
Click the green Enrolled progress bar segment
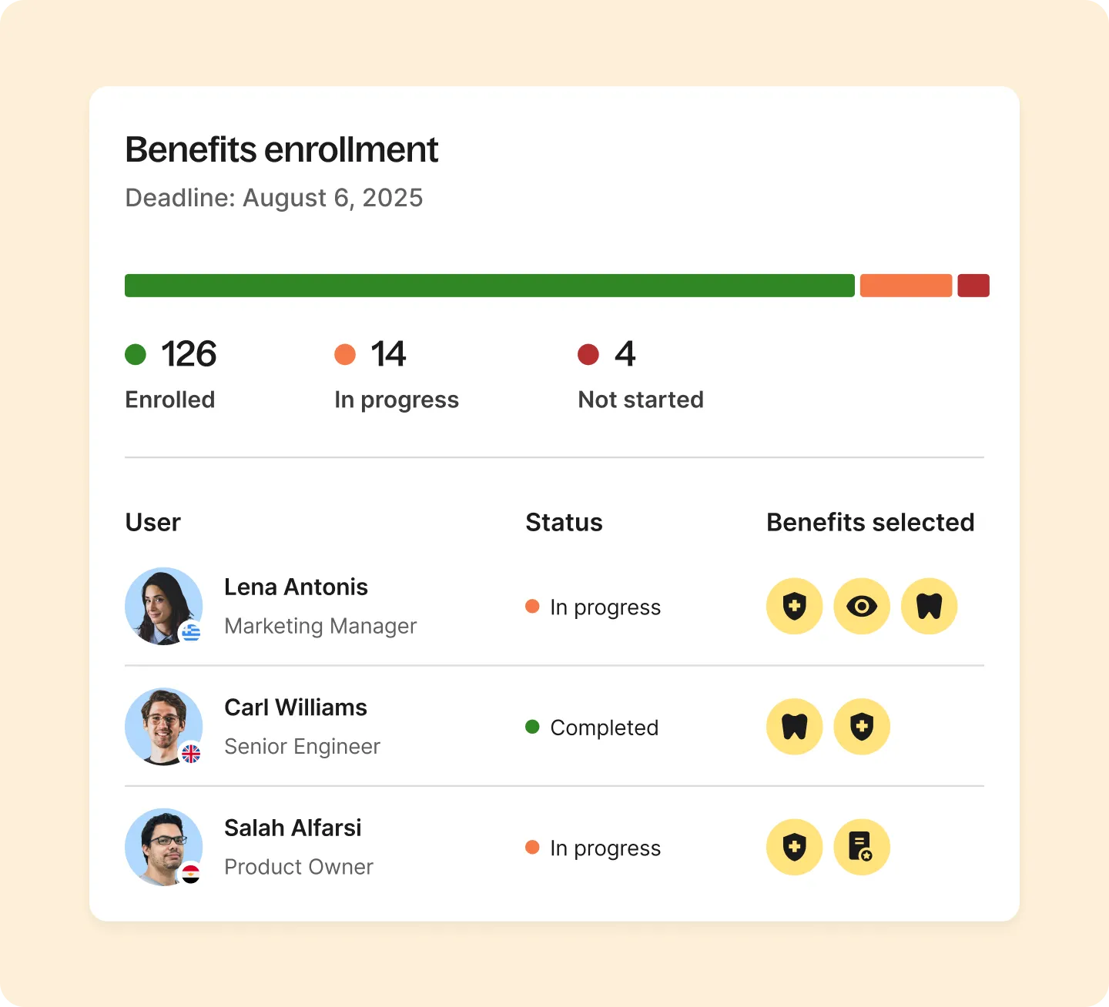[x=489, y=286]
